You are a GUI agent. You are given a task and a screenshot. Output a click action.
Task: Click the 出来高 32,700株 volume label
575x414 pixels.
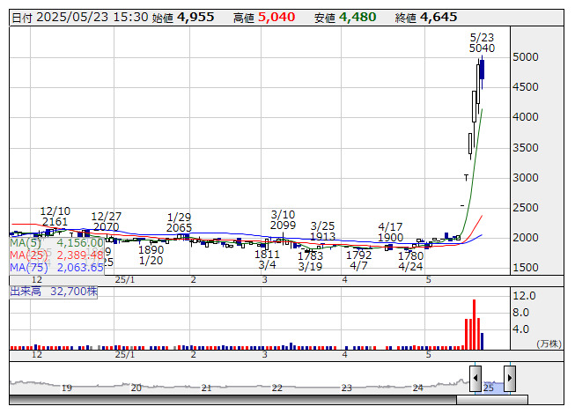coord(54,292)
